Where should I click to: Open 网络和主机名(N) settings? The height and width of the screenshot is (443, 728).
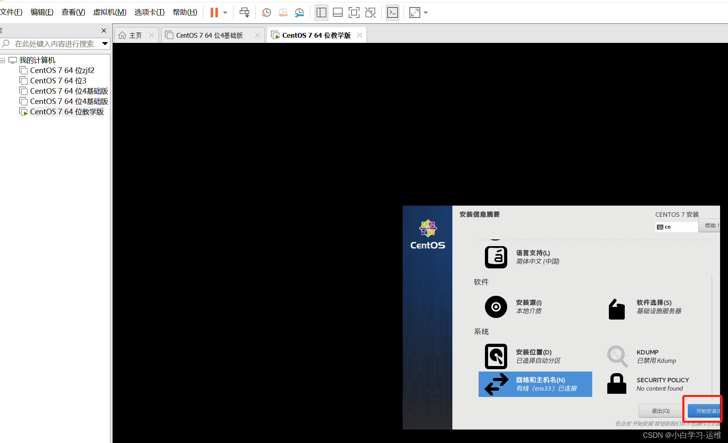535,384
